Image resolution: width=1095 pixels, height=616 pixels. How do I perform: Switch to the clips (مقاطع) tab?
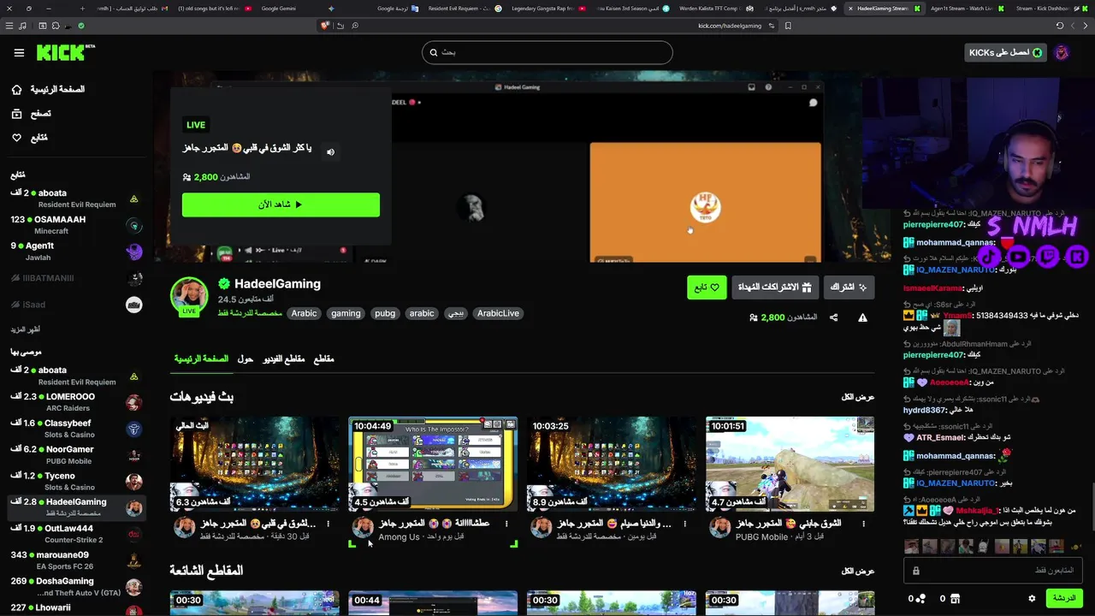(x=323, y=358)
